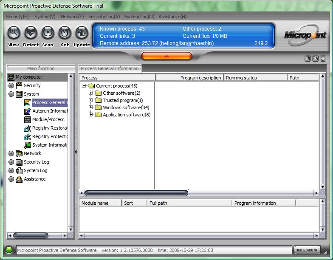Viewport: 333px width, 260px height.
Task: Click the Security Log category icon
Action: 19,162
